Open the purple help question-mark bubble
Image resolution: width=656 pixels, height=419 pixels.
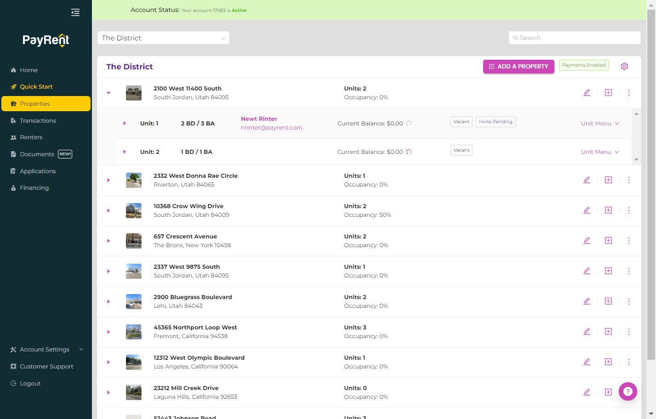tap(628, 391)
